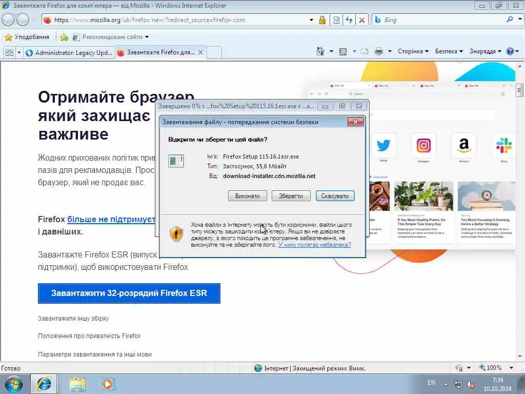Click the Internet Explorer taskbar icon
Screen dimensions: 525x394
pyautogui.click(x=44, y=384)
